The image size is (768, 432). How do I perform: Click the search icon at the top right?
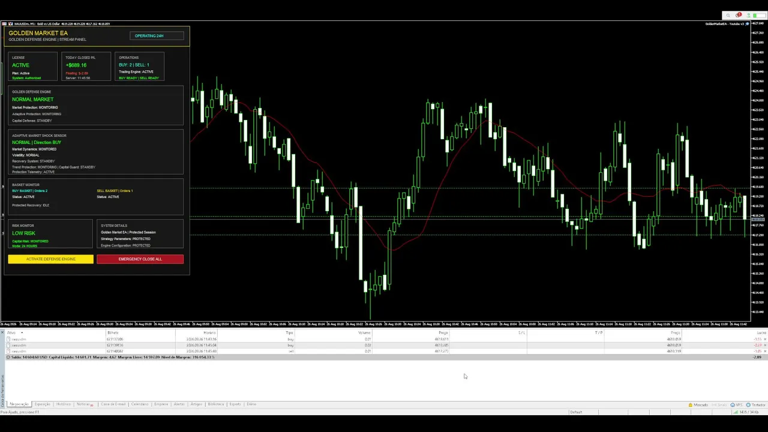728,16
